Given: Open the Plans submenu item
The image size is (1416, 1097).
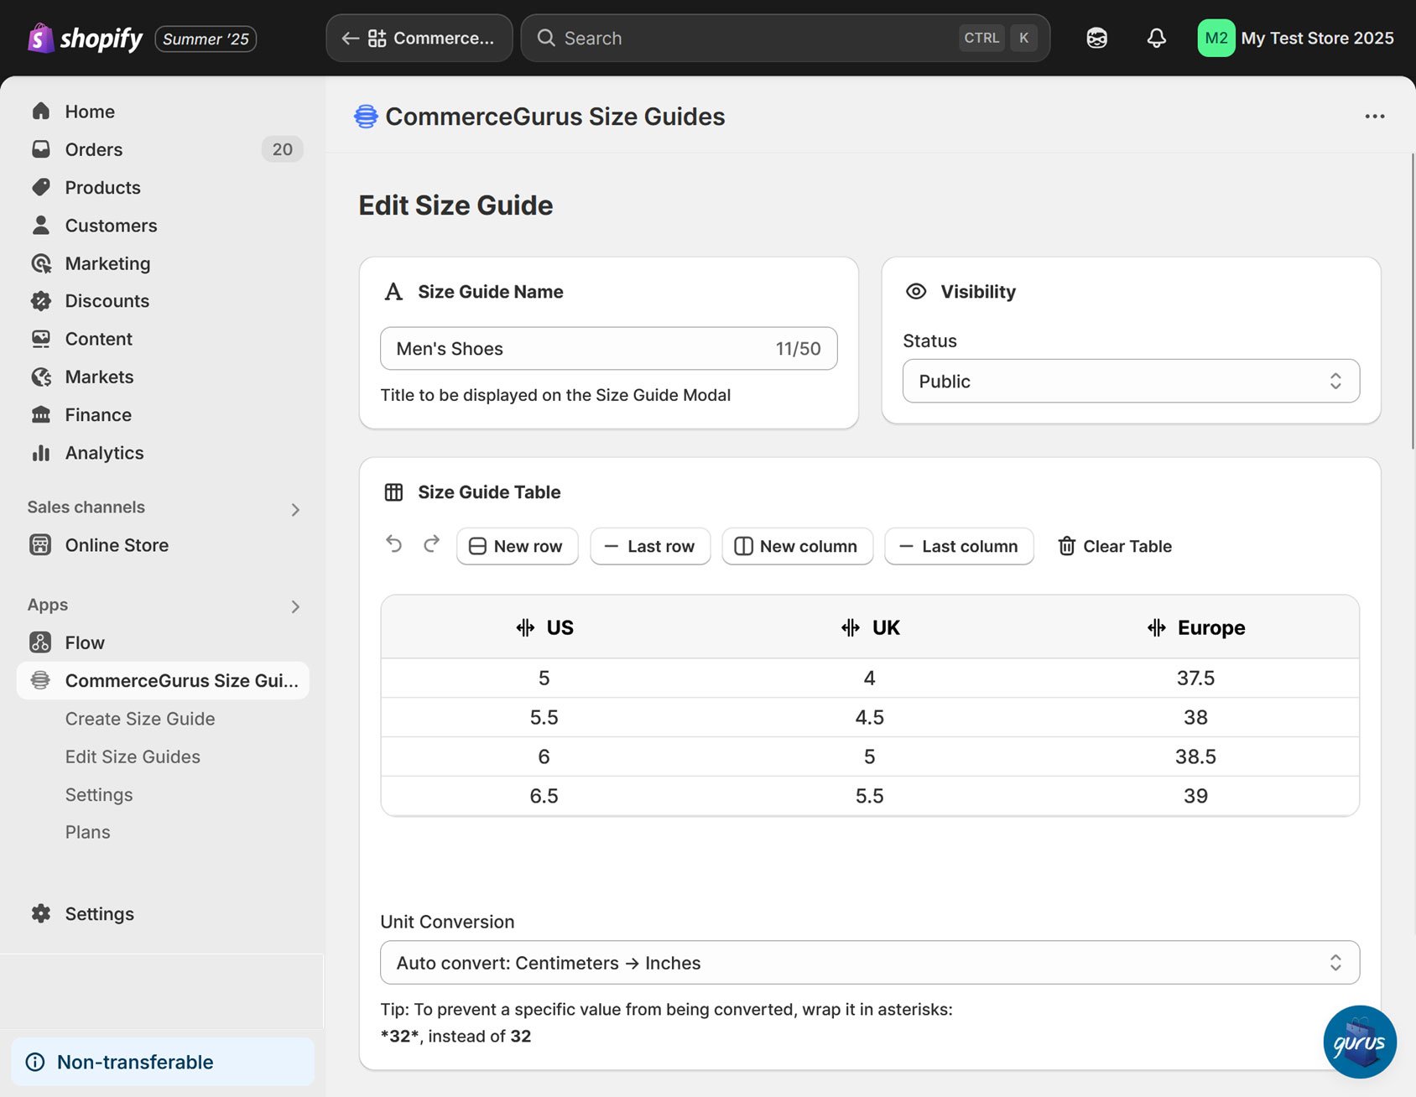Looking at the screenshot, I should tap(88, 832).
